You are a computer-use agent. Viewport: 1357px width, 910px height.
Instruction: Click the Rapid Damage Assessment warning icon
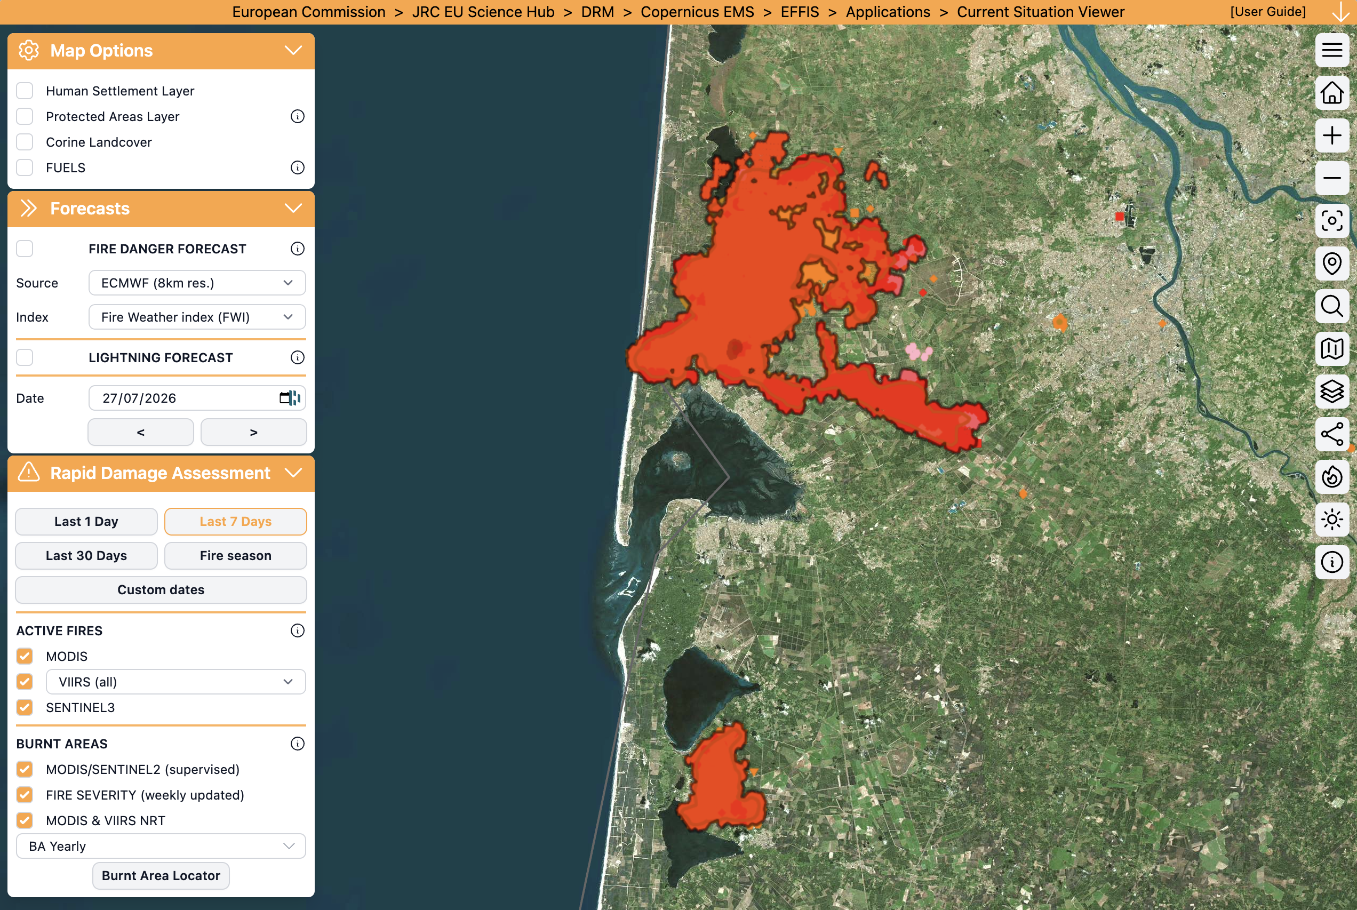[x=28, y=473]
